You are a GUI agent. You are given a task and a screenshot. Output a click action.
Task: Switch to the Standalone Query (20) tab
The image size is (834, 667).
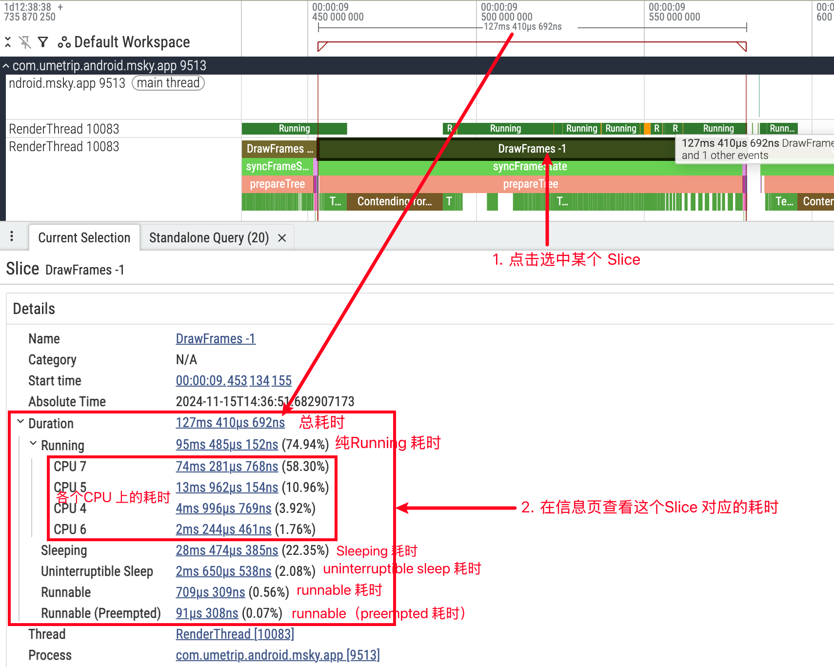pyautogui.click(x=209, y=238)
